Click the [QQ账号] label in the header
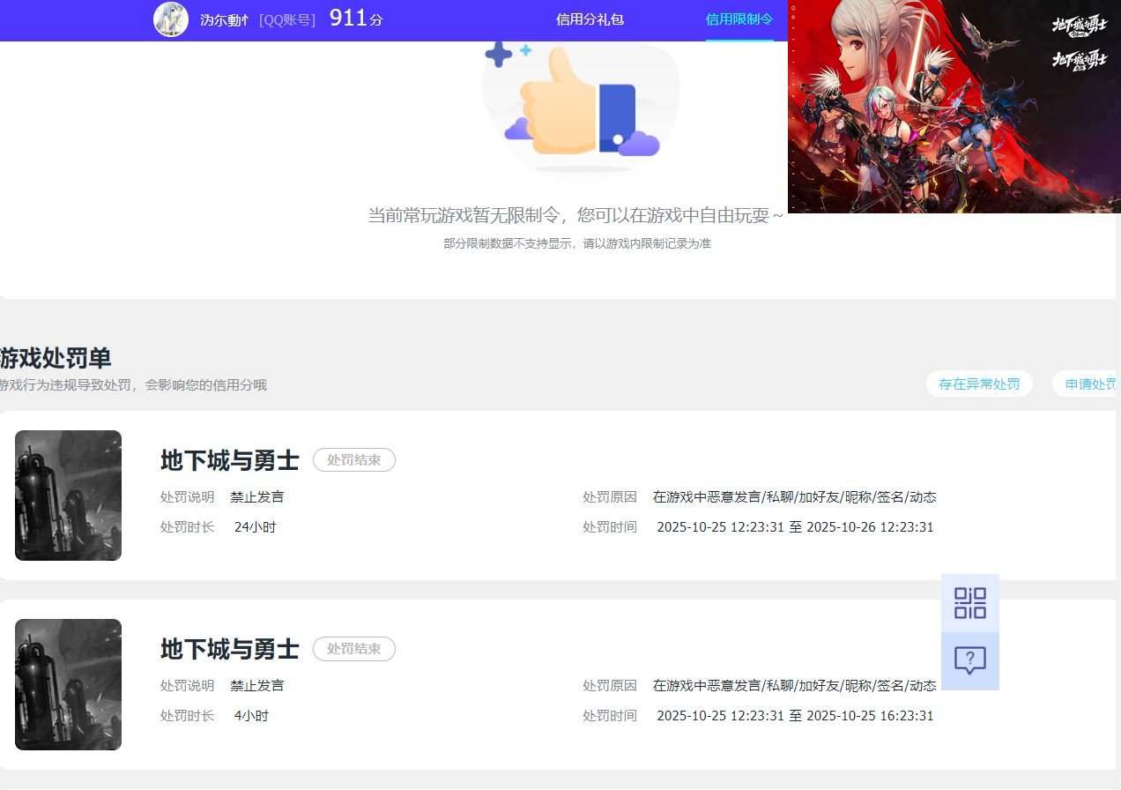The height and width of the screenshot is (790, 1121). coord(287,19)
